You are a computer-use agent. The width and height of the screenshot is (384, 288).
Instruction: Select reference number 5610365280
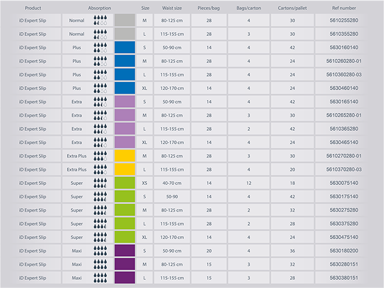(x=344, y=129)
